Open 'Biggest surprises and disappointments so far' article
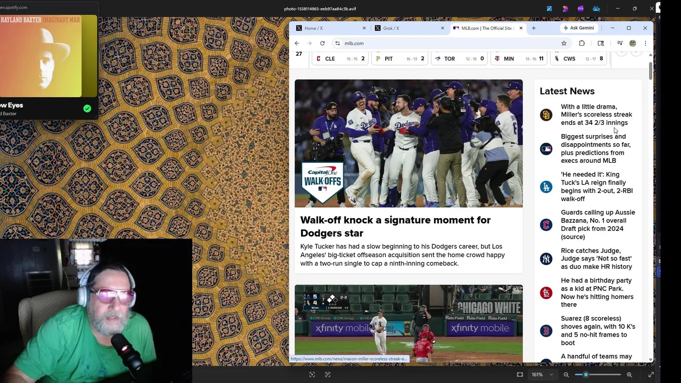This screenshot has height=383, width=681. click(x=595, y=148)
